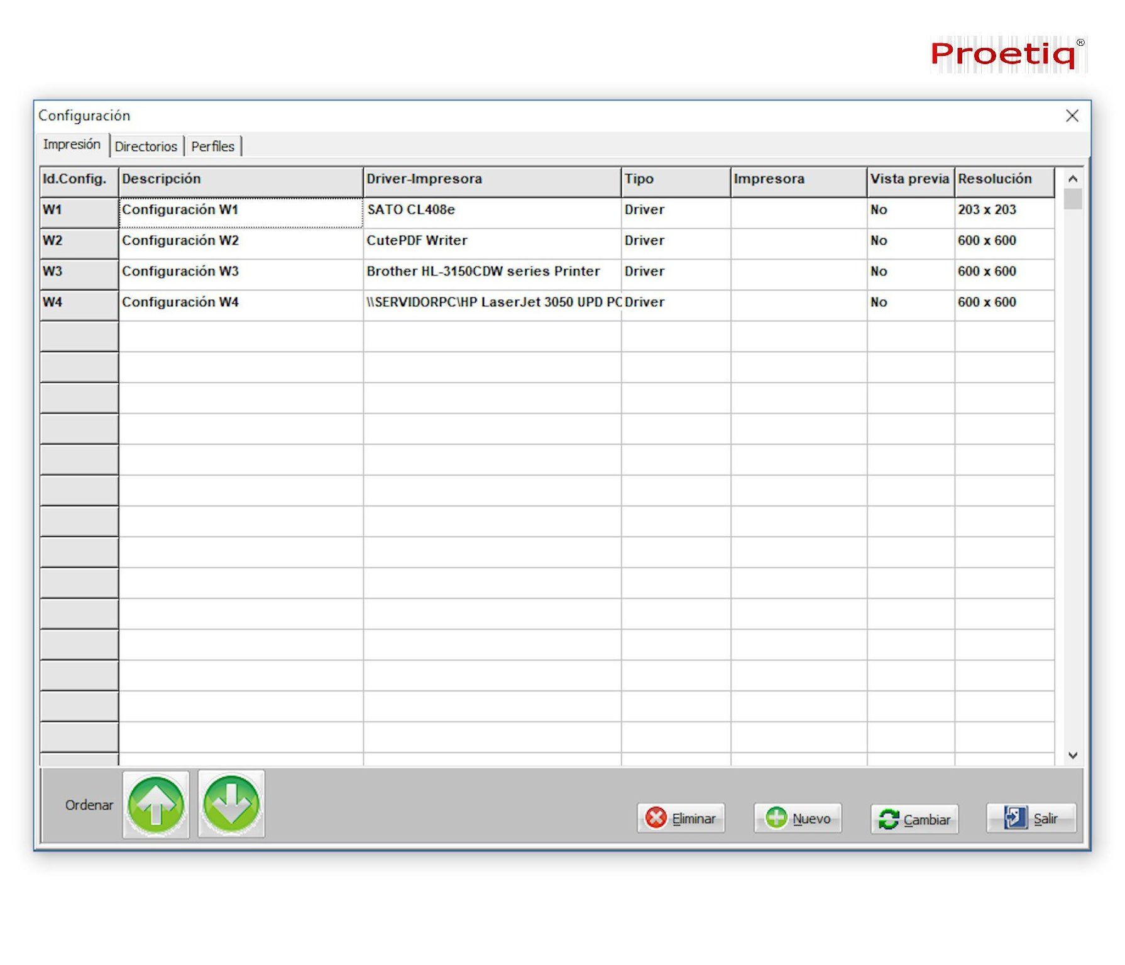Select the Impresión tab
Screen dimensions: 1125x965
coord(72,145)
